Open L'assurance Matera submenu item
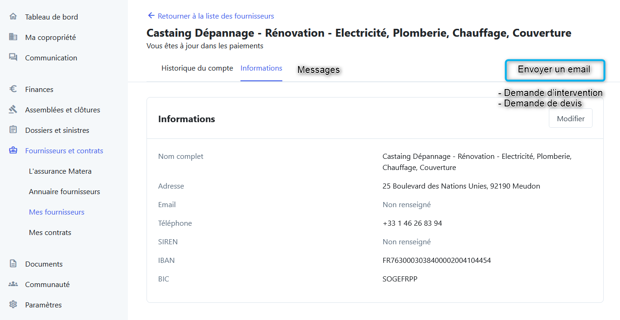Viewport: 620px width, 320px height. click(x=60, y=171)
